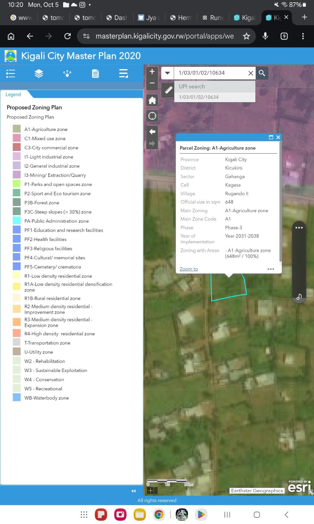This screenshot has height=524, width=314.
Task: Open the document report widget
Action: pyautogui.click(x=96, y=73)
